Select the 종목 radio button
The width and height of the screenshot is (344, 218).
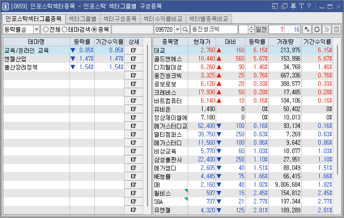[94, 29]
